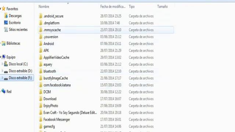
Task: Select the burstlyImageCache folder name
Action: [x=55, y=78]
